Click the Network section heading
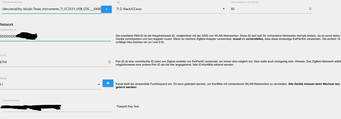 pos(7,25)
